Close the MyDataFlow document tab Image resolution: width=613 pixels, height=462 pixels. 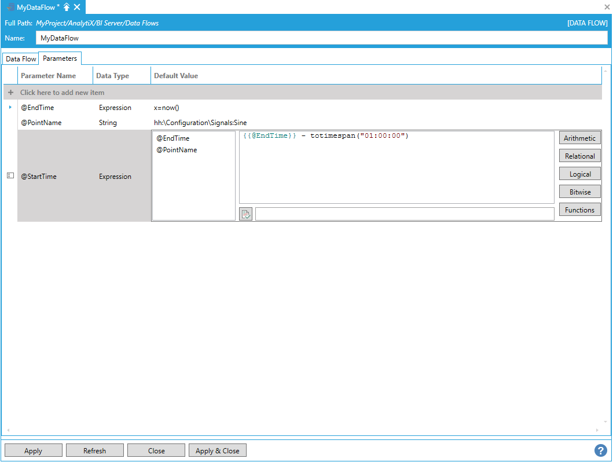coord(77,7)
